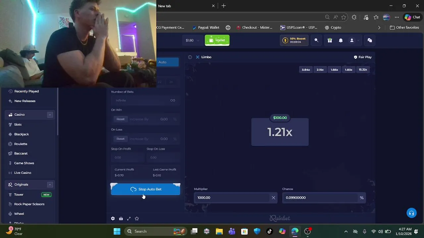Open the Crypto bookmark
Screen dimensions: 424x238
[x=333, y=28]
